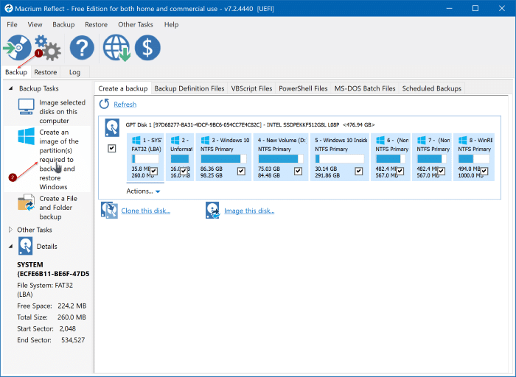Select the Create a backup tab
Image resolution: width=516 pixels, height=377 pixels.
click(x=123, y=88)
